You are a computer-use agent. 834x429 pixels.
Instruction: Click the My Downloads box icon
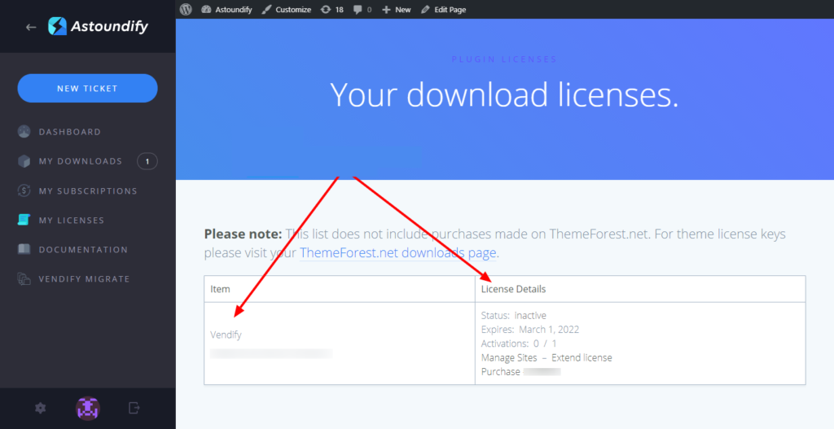[x=24, y=161]
